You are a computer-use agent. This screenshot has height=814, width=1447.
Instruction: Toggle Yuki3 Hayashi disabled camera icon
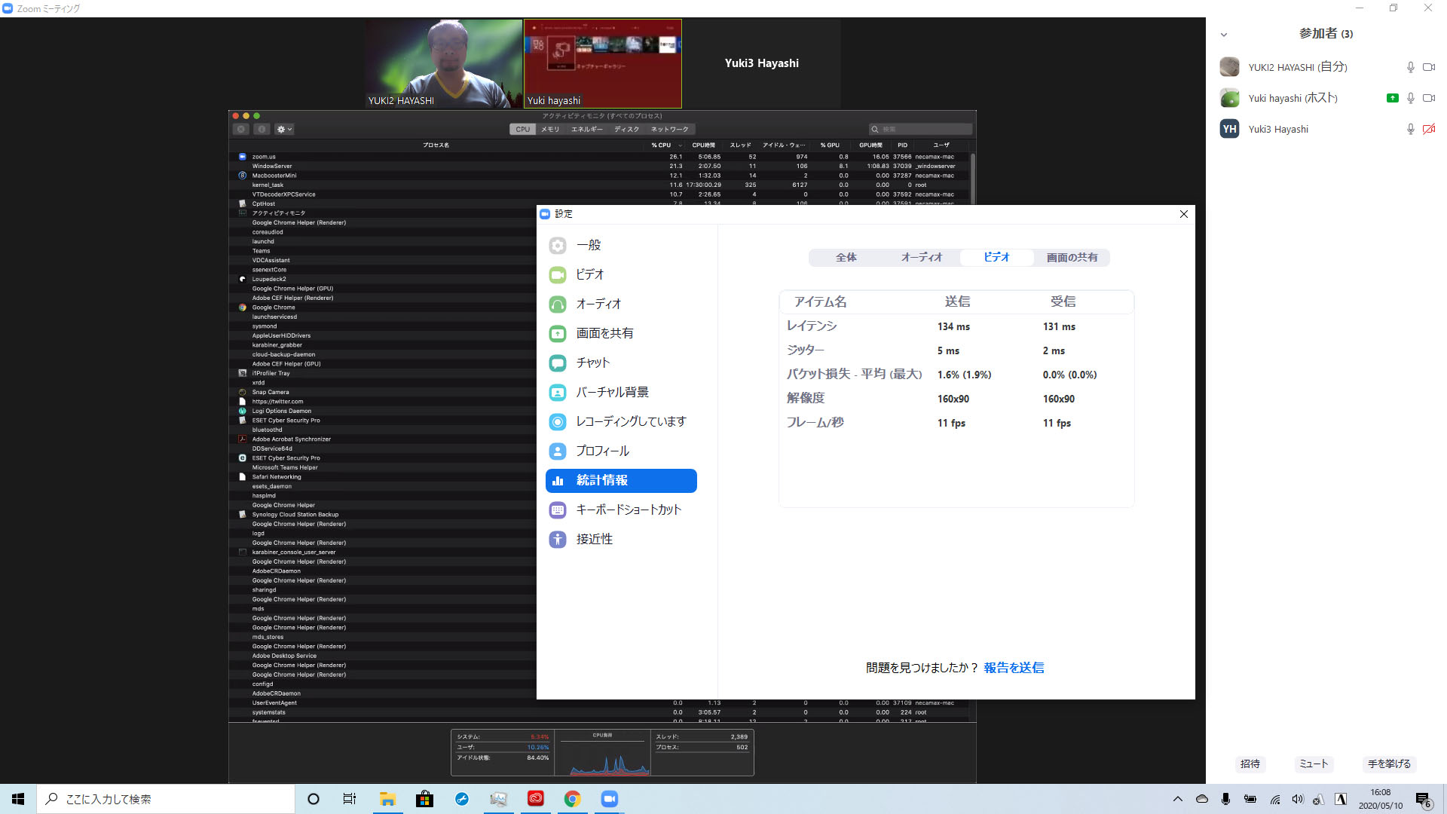coord(1428,129)
